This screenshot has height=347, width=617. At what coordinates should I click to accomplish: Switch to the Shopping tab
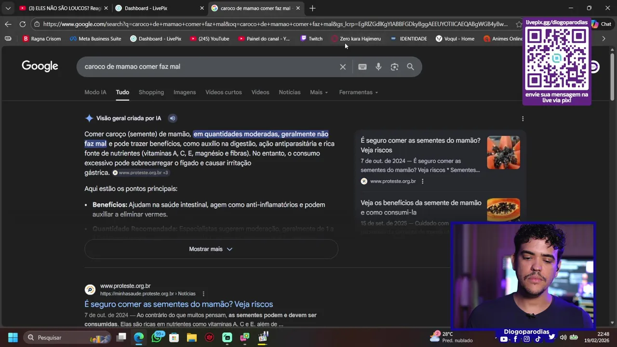(x=151, y=92)
